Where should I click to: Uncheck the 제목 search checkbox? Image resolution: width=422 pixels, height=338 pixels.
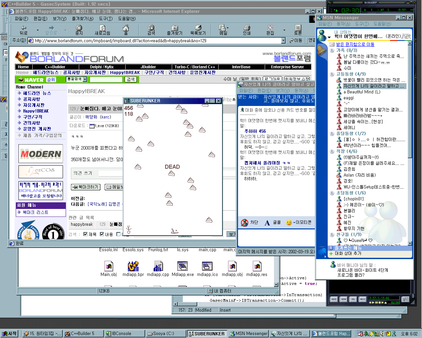coord(85,234)
